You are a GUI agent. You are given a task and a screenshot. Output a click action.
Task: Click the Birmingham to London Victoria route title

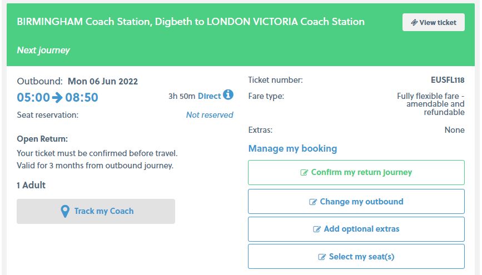pos(191,22)
